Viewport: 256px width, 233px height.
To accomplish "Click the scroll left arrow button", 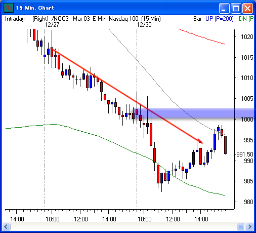I will pos(6,226).
